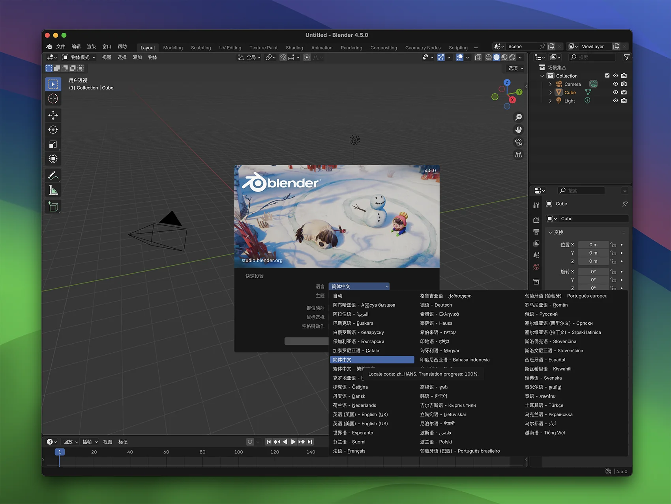Open the 全局 transform orientation dropdown
Viewport: 671px width, 504px height.
click(x=249, y=57)
